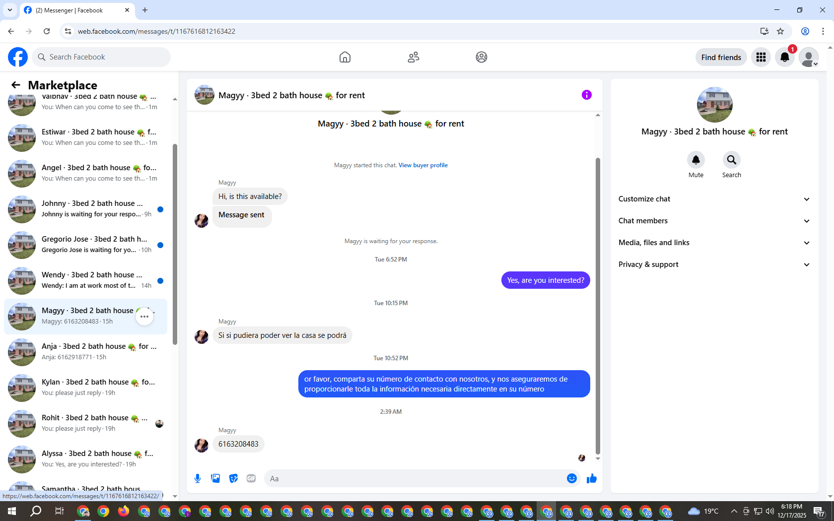Image resolution: width=834 pixels, height=521 pixels.
Task: Open the Chrome three-dot menu
Action: tap(823, 31)
